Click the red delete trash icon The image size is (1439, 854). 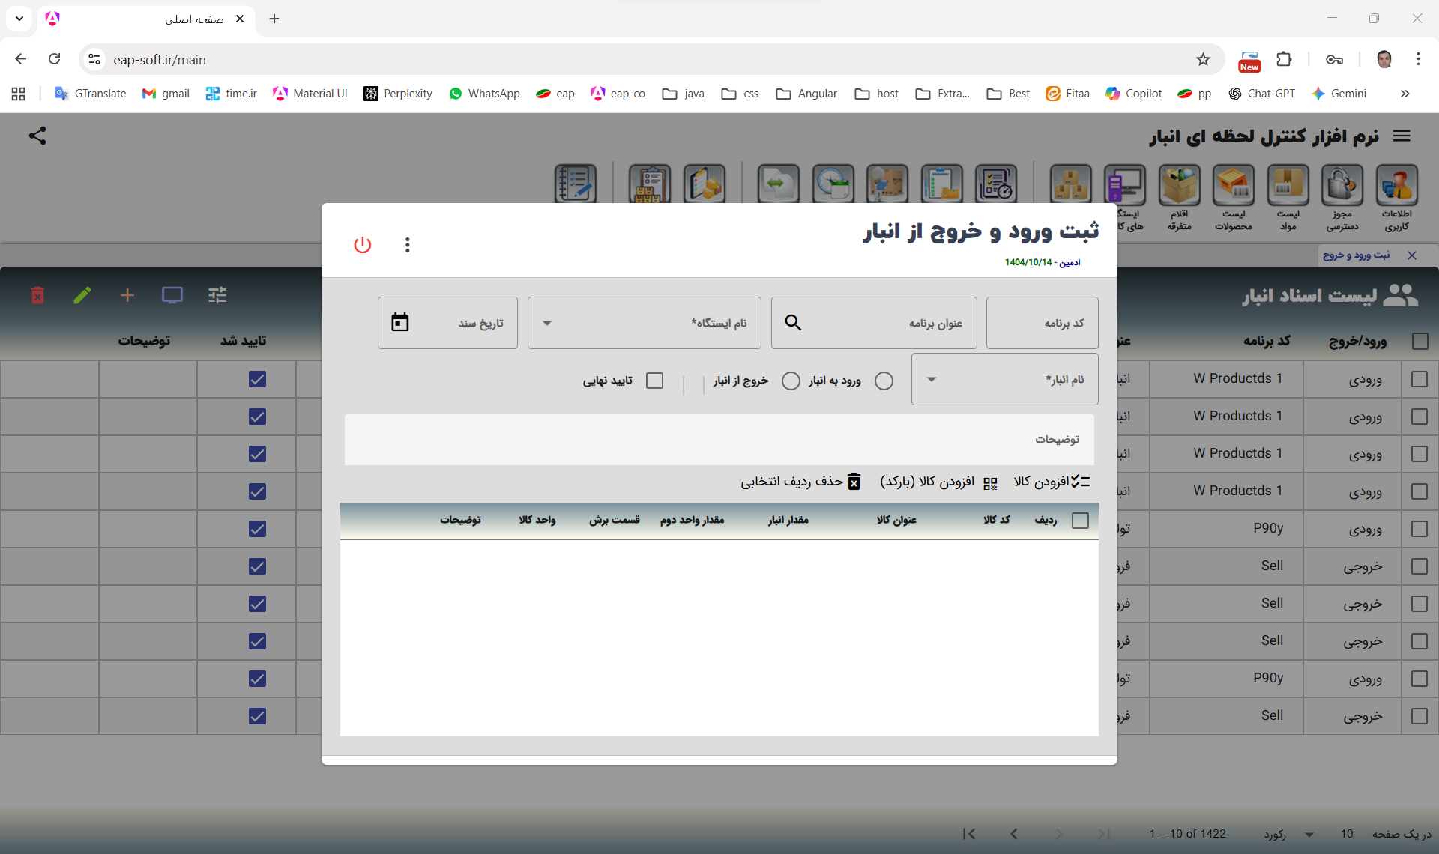click(37, 295)
